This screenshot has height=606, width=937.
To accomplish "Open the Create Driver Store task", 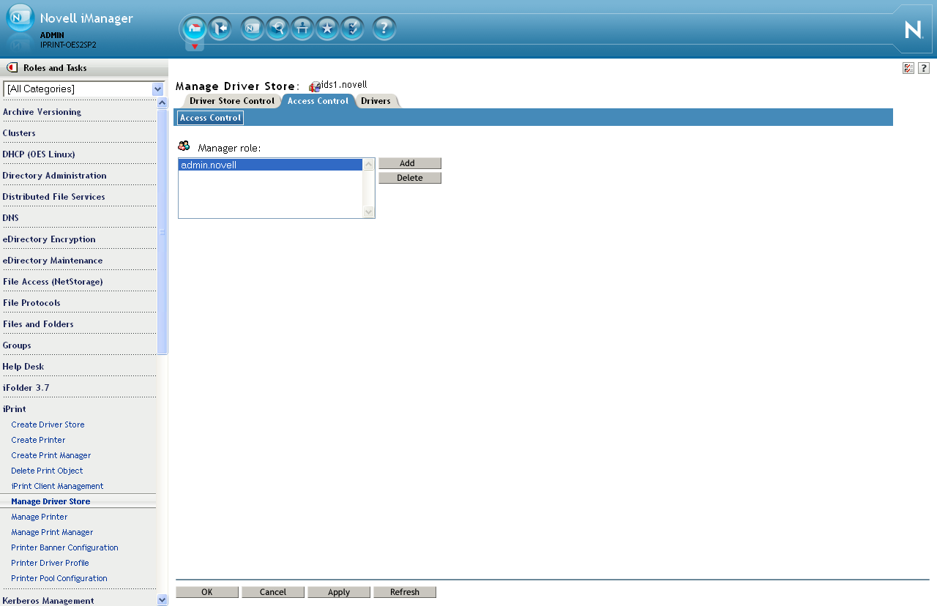I will [48, 424].
